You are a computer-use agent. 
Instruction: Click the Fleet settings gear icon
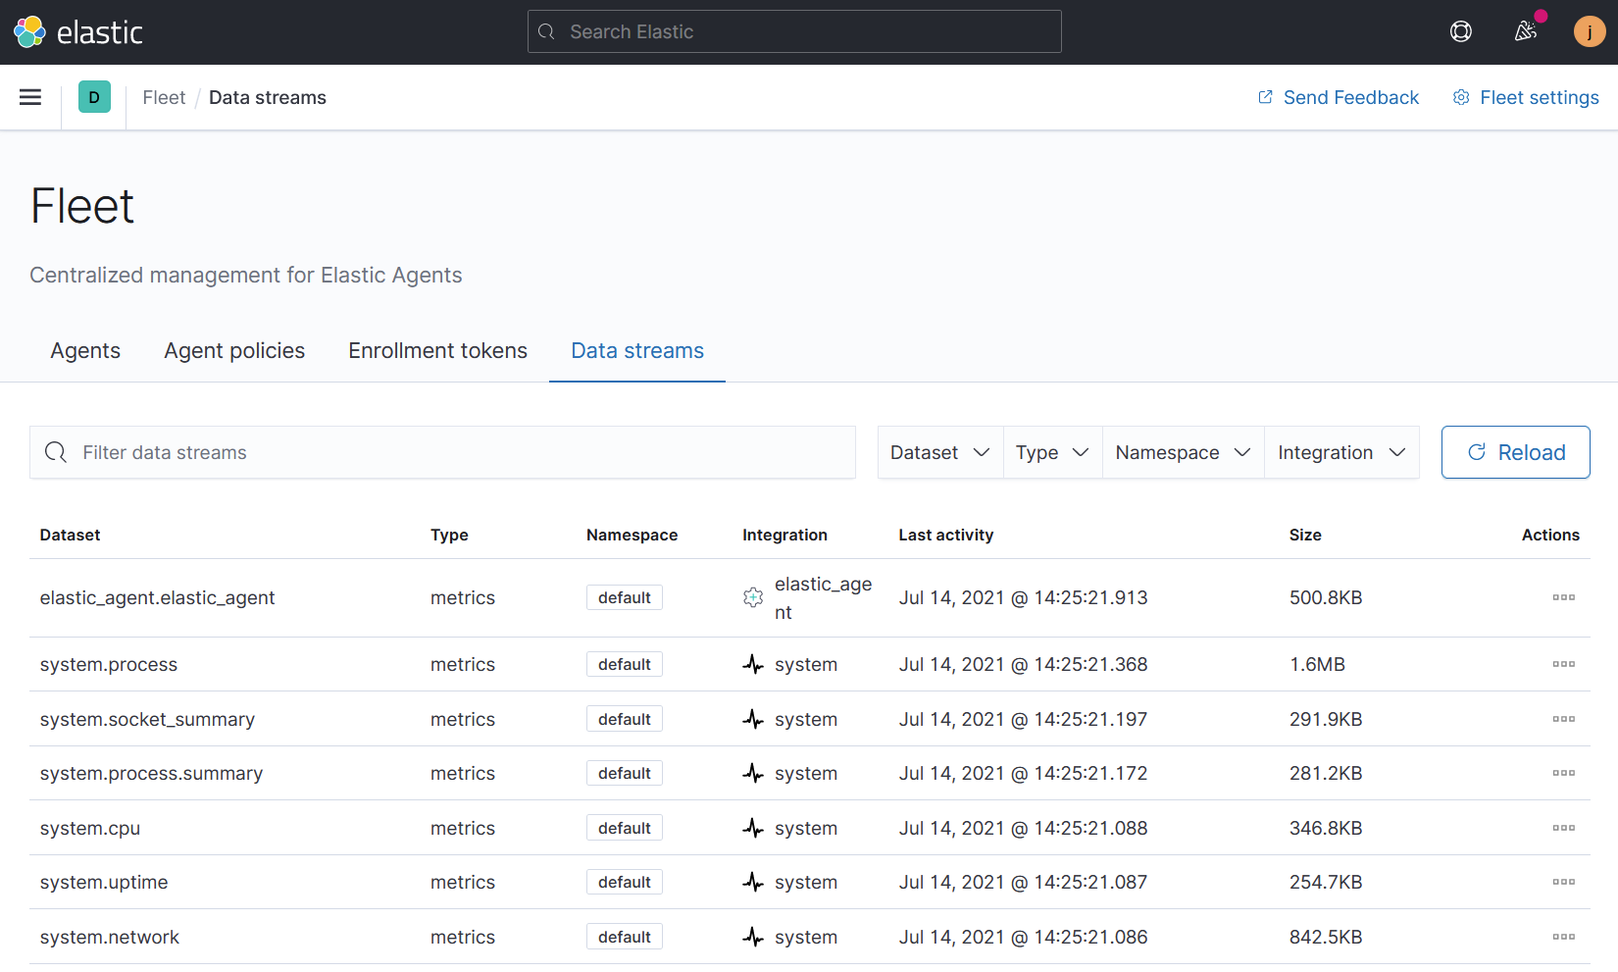coord(1461,97)
